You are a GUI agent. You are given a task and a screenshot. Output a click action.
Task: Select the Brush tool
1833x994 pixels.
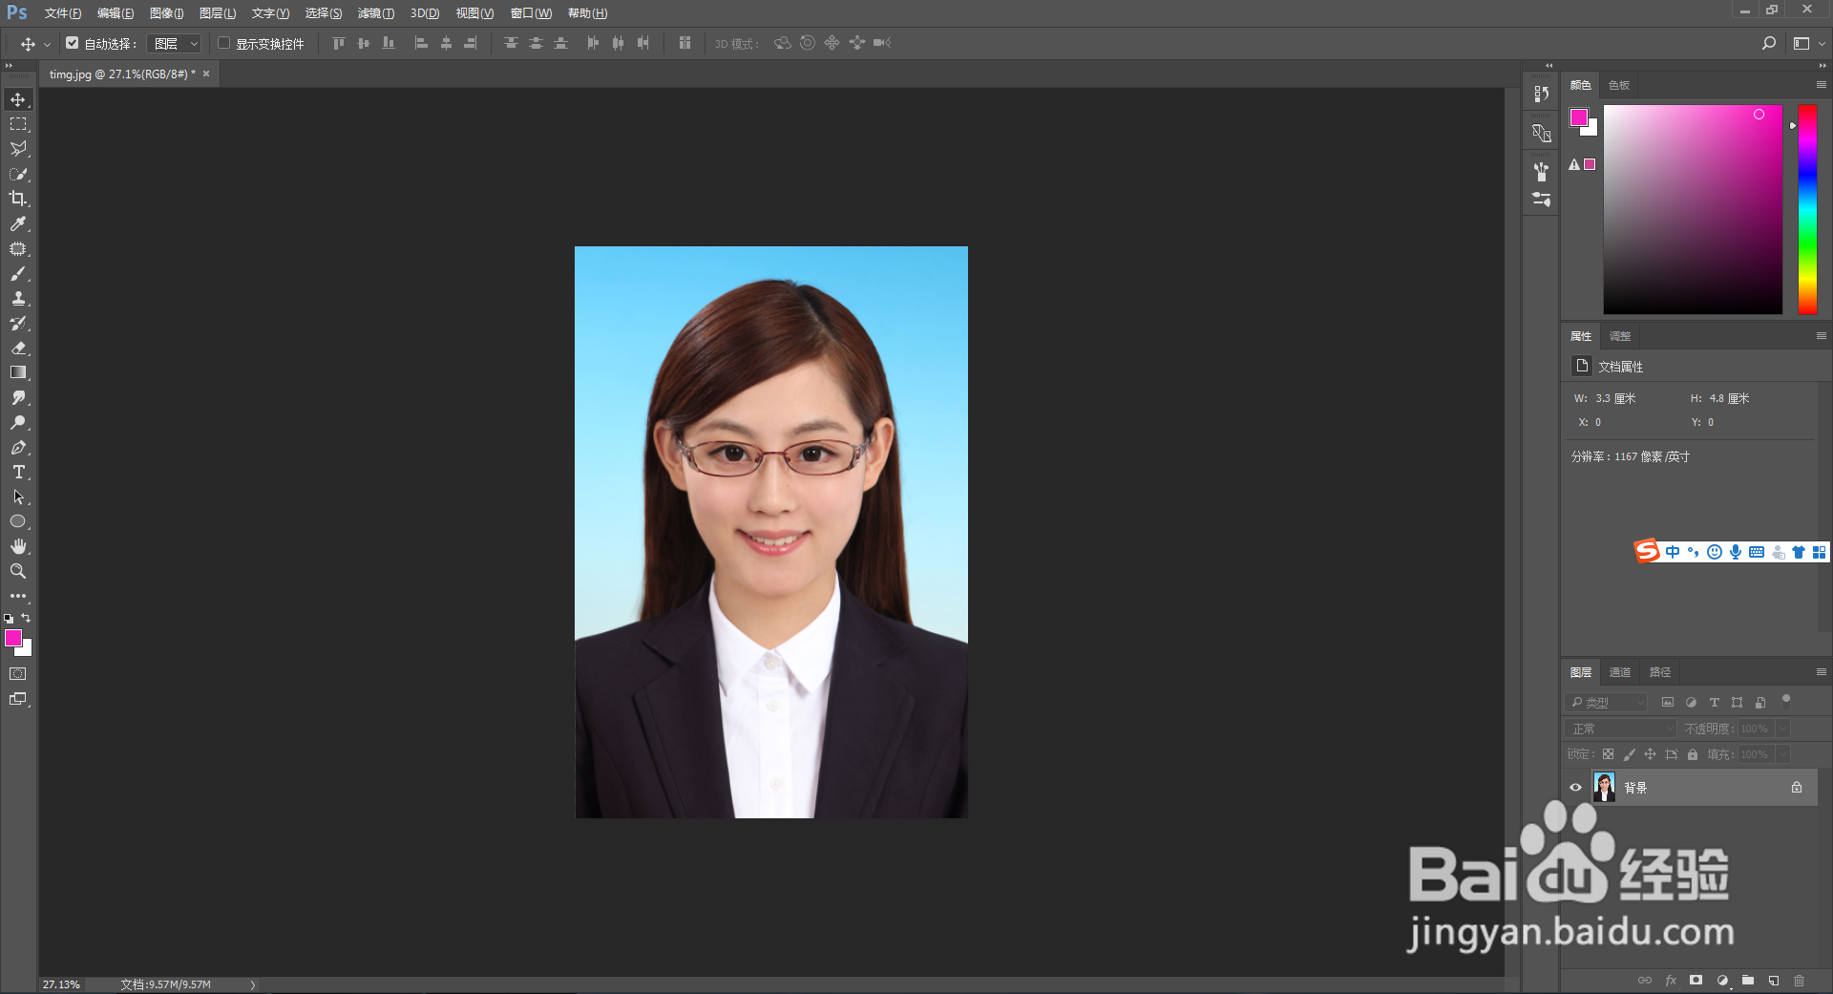tap(18, 274)
